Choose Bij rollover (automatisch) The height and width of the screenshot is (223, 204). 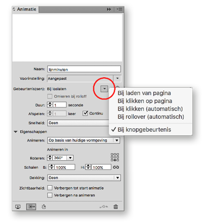[151, 117]
